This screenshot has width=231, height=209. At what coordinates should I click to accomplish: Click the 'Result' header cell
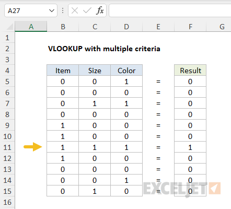(190, 71)
